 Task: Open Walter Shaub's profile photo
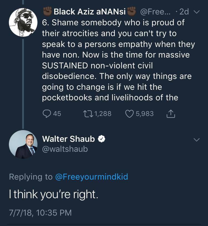pyautogui.click(x=23, y=144)
